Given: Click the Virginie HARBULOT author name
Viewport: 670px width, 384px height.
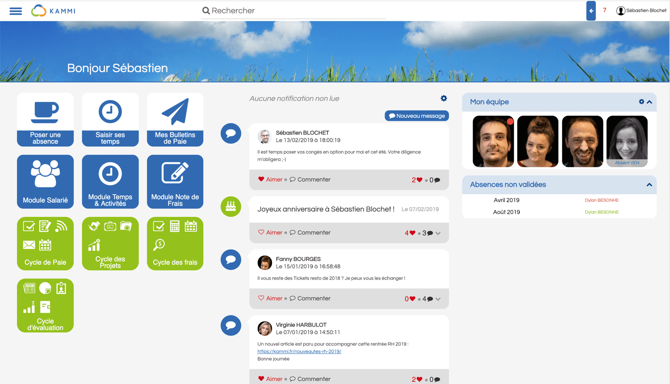Looking at the screenshot, I should pyautogui.click(x=301, y=325).
